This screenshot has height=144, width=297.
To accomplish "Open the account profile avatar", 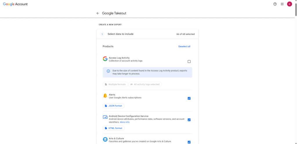I will click(x=289, y=4).
